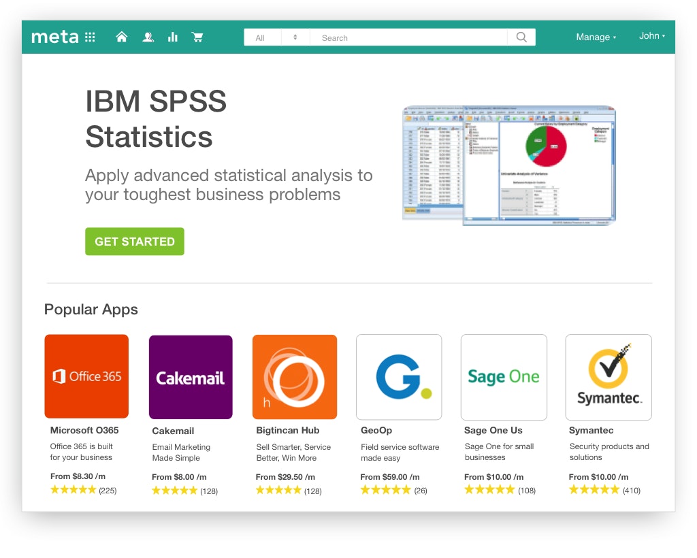
Task: Click 'From $29.50 /m' price
Action: 285,477
